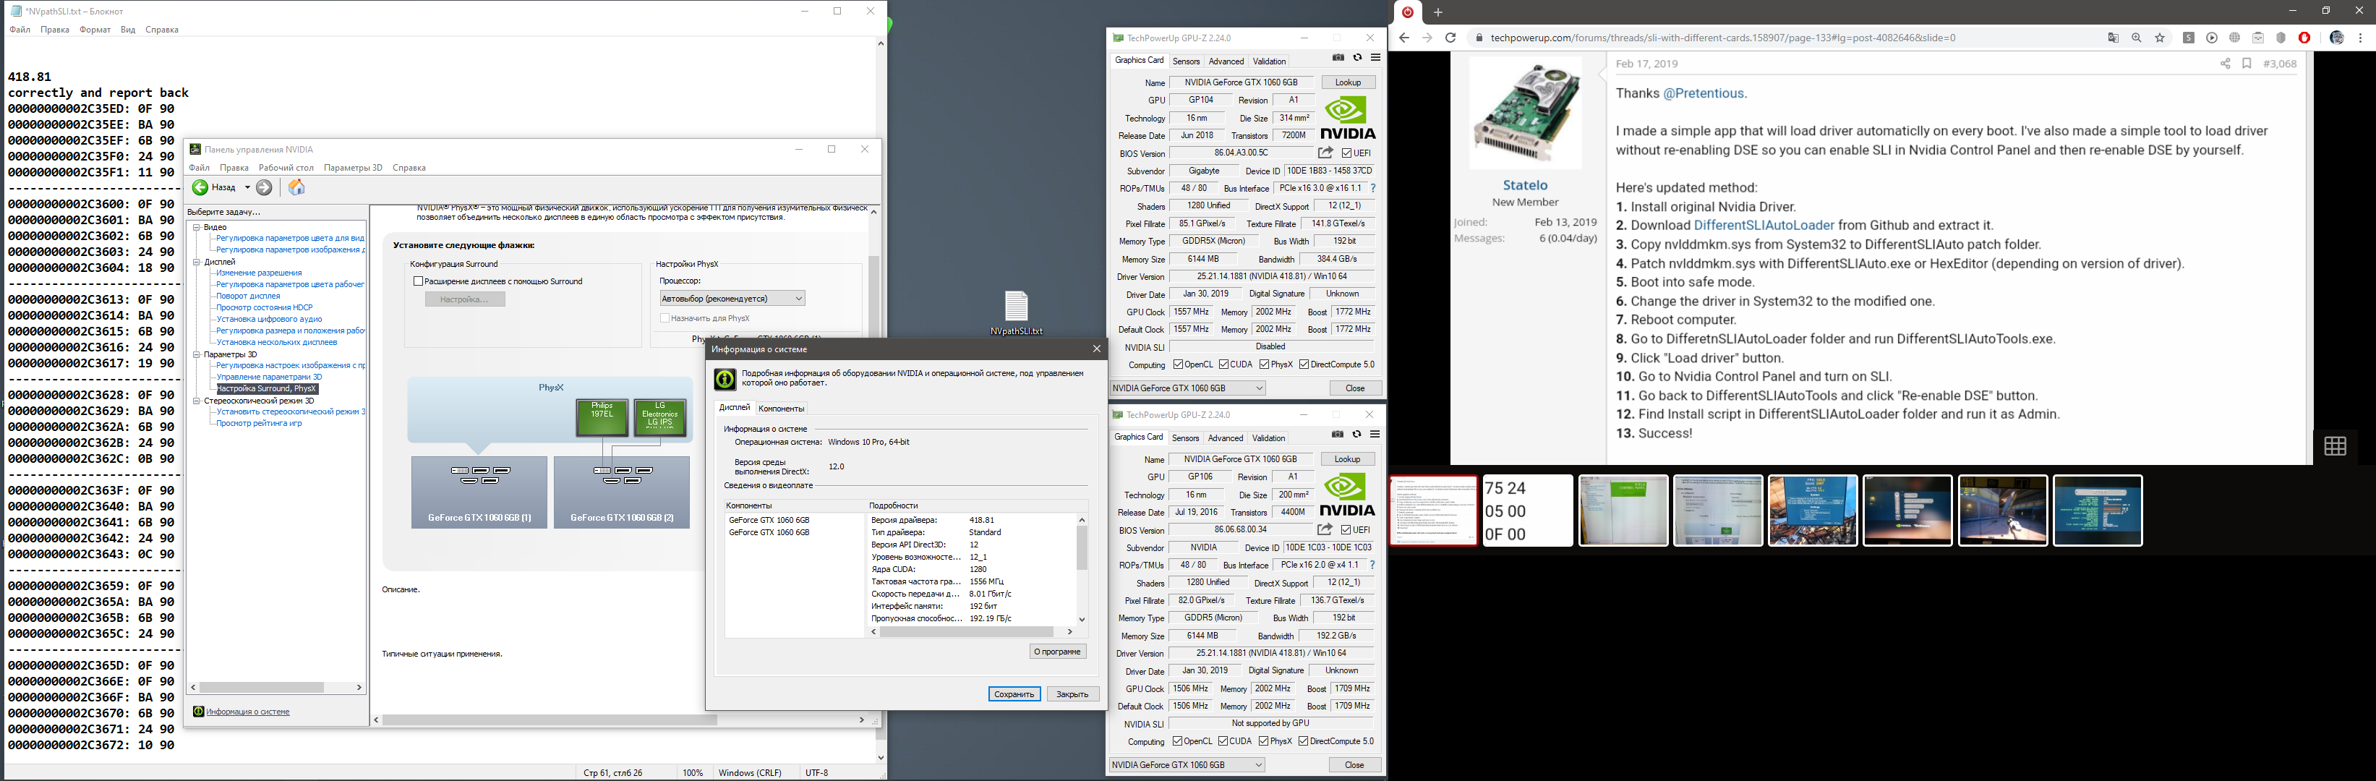
Task: Toggle DirectCompute 5.0 checkbox in top GPU-Z window
Action: click(1304, 364)
